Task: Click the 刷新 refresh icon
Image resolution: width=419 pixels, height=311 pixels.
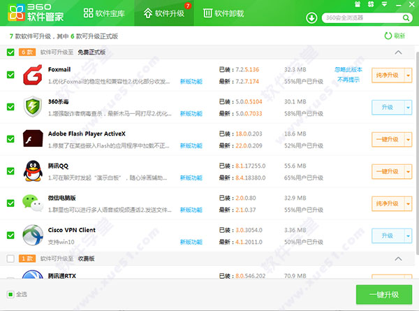Action: point(388,36)
